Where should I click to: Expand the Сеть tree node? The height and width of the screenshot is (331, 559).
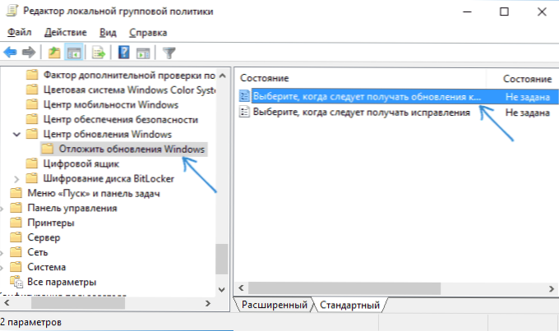(2, 252)
